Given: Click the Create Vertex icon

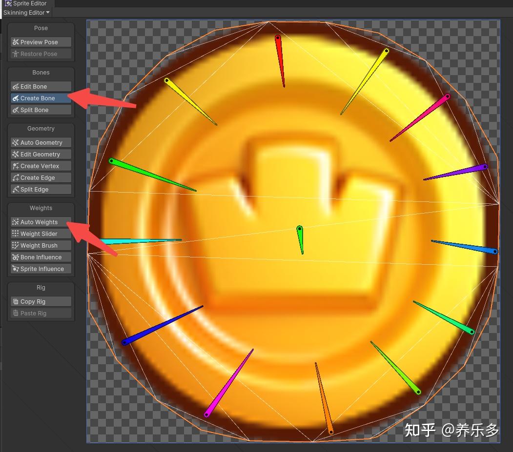Looking at the screenshot, I should (x=16, y=166).
